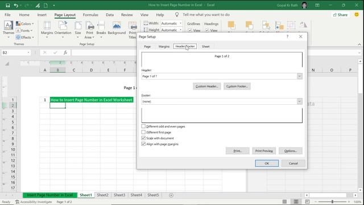364x205 pixels.
Task: Switch to Sheet2 worksheet tab
Action: pos(102,195)
